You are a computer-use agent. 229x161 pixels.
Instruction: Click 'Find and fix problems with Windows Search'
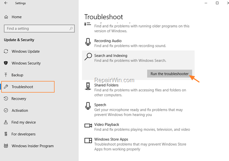pyautogui.click(x=130, y=61)
